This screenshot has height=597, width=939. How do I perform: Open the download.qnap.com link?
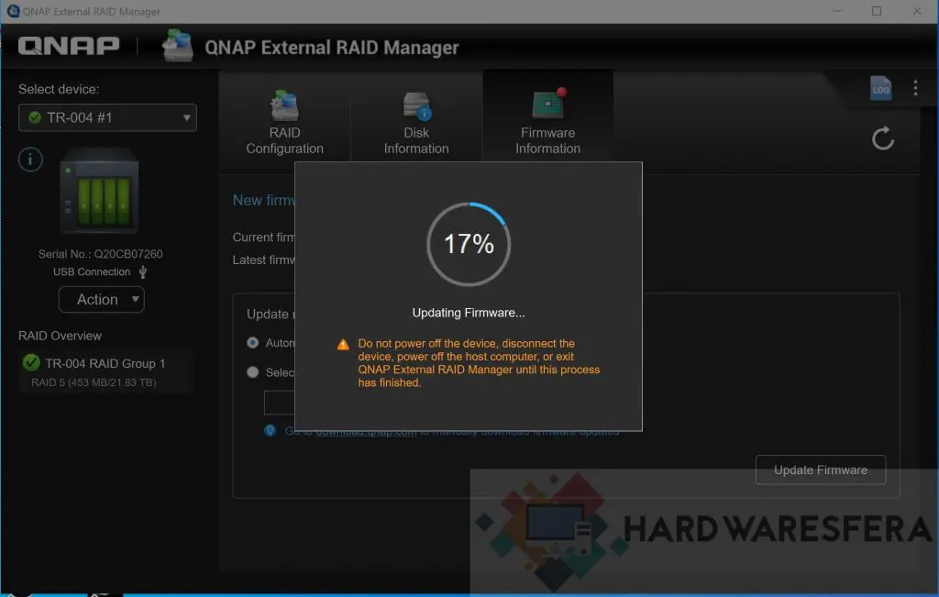(x=365, y=431)
